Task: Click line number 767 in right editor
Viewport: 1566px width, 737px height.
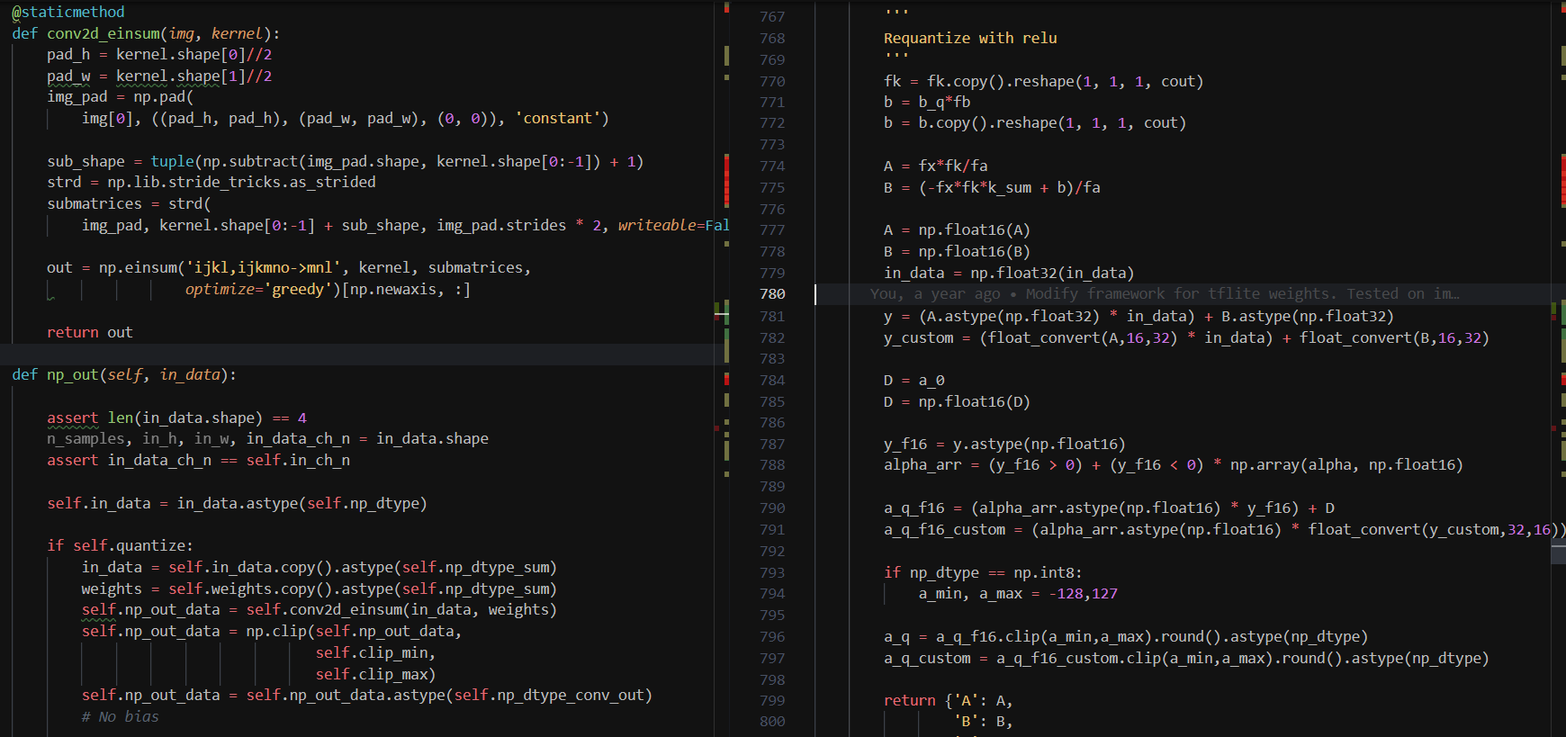Action: (771, 17)
